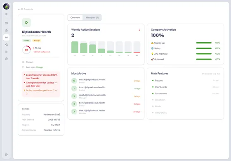This screenshot has height=161, width=231.
Task: Open the alert circle sidebar icon
Action: [x=6, y=31]
